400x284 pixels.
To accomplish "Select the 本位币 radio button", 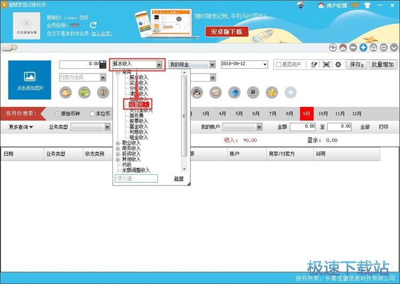I will point(92,113).
